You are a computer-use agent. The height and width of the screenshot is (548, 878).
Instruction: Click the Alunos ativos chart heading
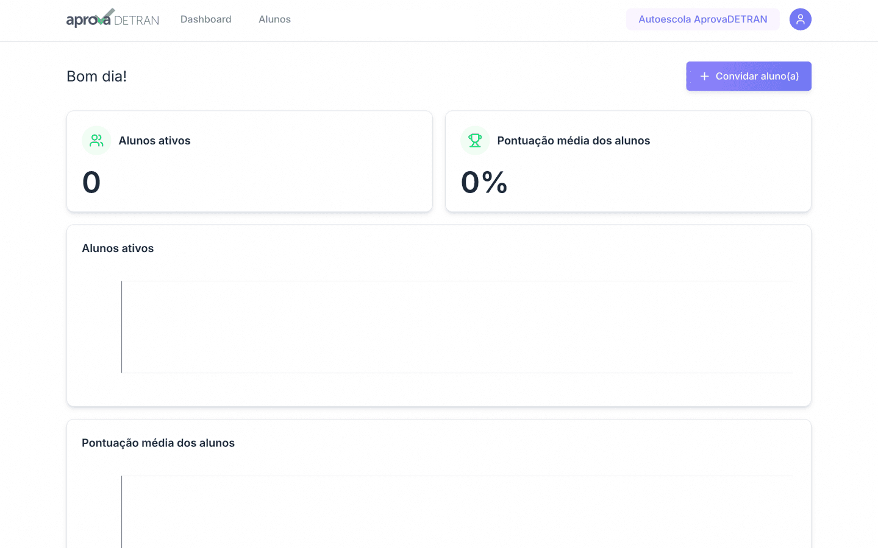click(x=118, y=248)
